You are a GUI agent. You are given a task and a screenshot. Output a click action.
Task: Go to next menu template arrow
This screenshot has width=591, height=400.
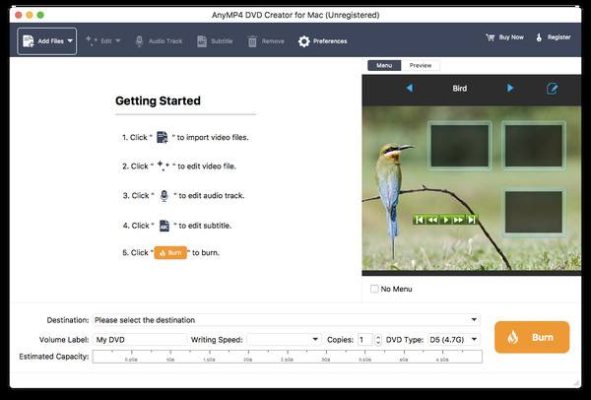click(510, 89)
